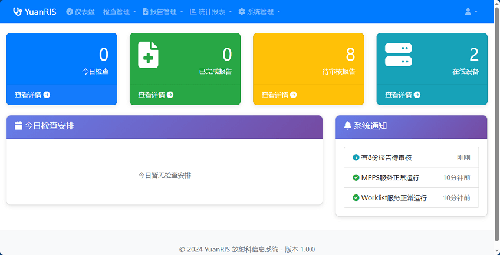Click the medical file icon on 已完成报告 card
500x255 pixels.
click(148, 55)
